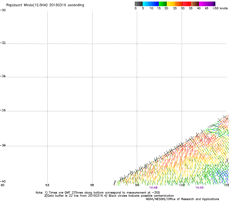Click the purple timestamp '14:48'
Image resolution: width=229 pixels, height=201 pixels.
pos(153,188)
